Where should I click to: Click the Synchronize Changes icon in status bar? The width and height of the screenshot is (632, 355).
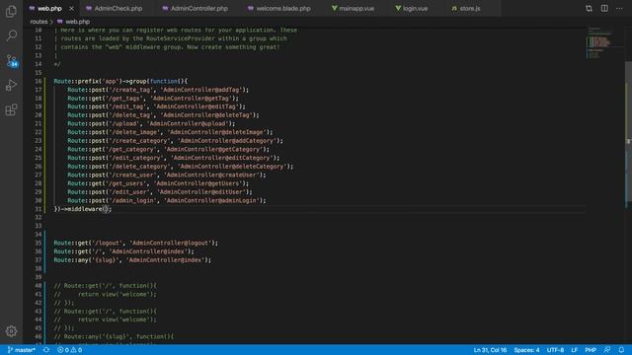point(46,350)
